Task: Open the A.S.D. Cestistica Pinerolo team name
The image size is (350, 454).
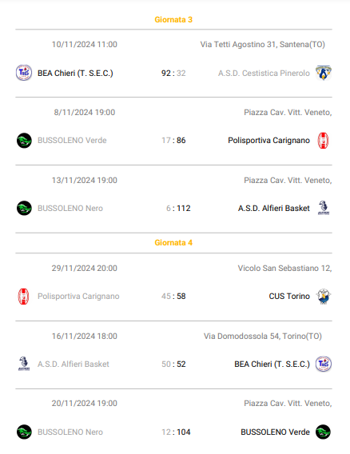Action: point(264,74)
